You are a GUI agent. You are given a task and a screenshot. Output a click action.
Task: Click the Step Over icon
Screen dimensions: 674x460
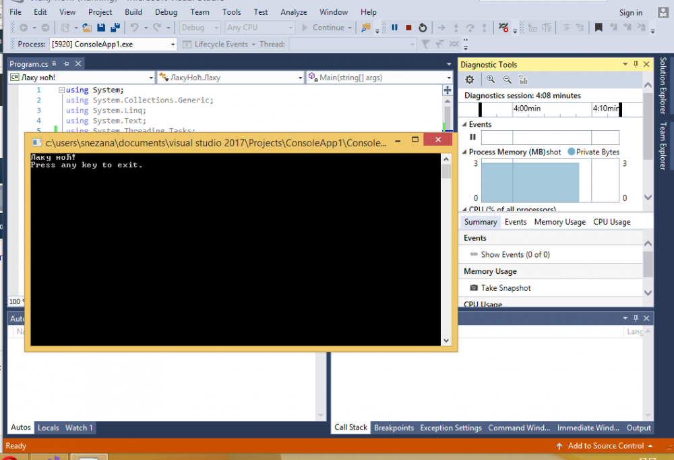tap(470, 28)
